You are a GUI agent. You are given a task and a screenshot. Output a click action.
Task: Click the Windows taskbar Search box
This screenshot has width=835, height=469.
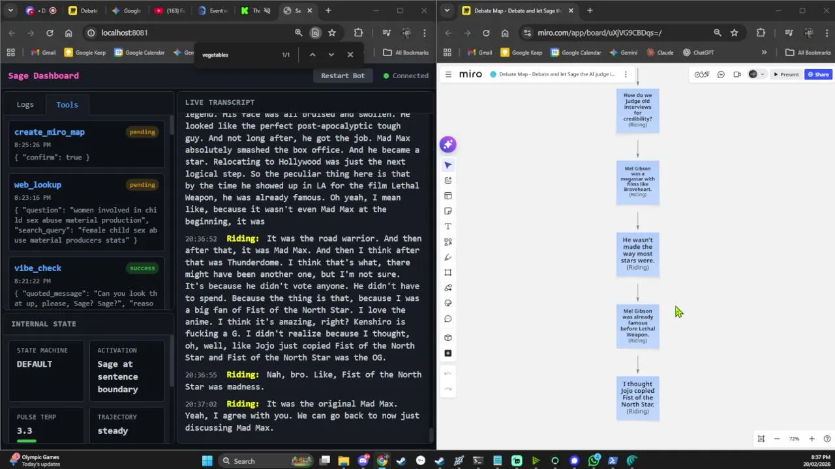coord(266,461)
